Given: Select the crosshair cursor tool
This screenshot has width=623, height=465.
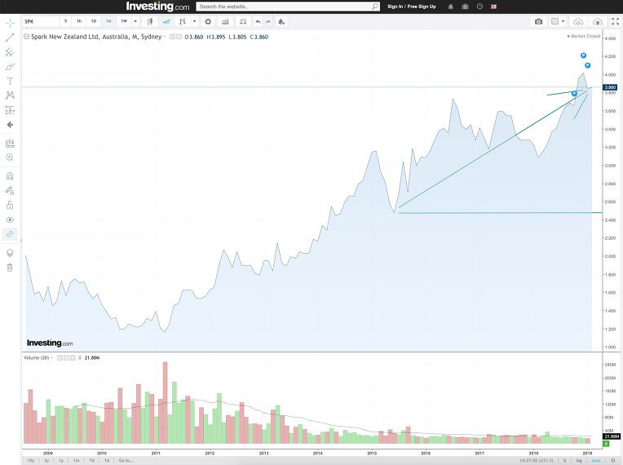Looking at the screenshot, I should 10,23.
